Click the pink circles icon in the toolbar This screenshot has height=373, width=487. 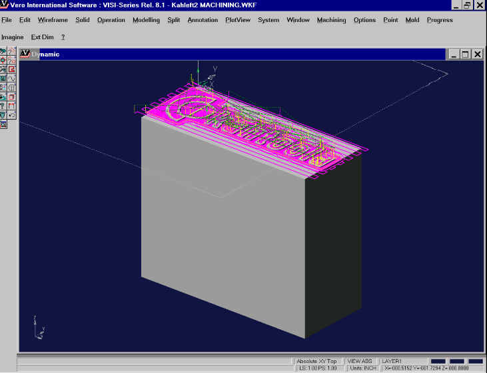pos(12,60)
